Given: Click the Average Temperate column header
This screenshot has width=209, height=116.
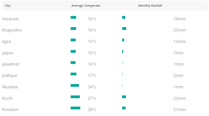Looking at the screenshot, I should [x=86, y=5].
